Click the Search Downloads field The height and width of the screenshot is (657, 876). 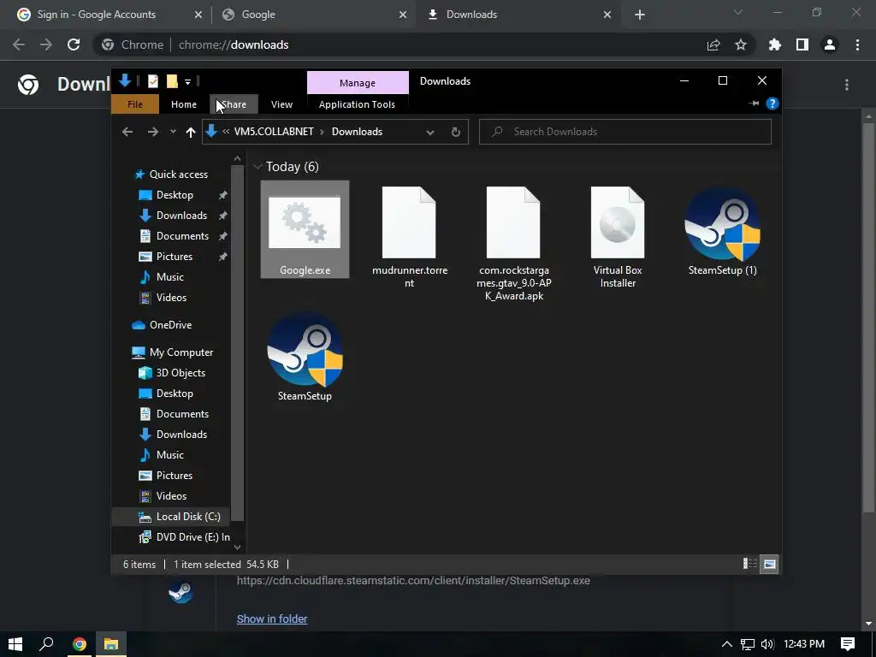625,132
